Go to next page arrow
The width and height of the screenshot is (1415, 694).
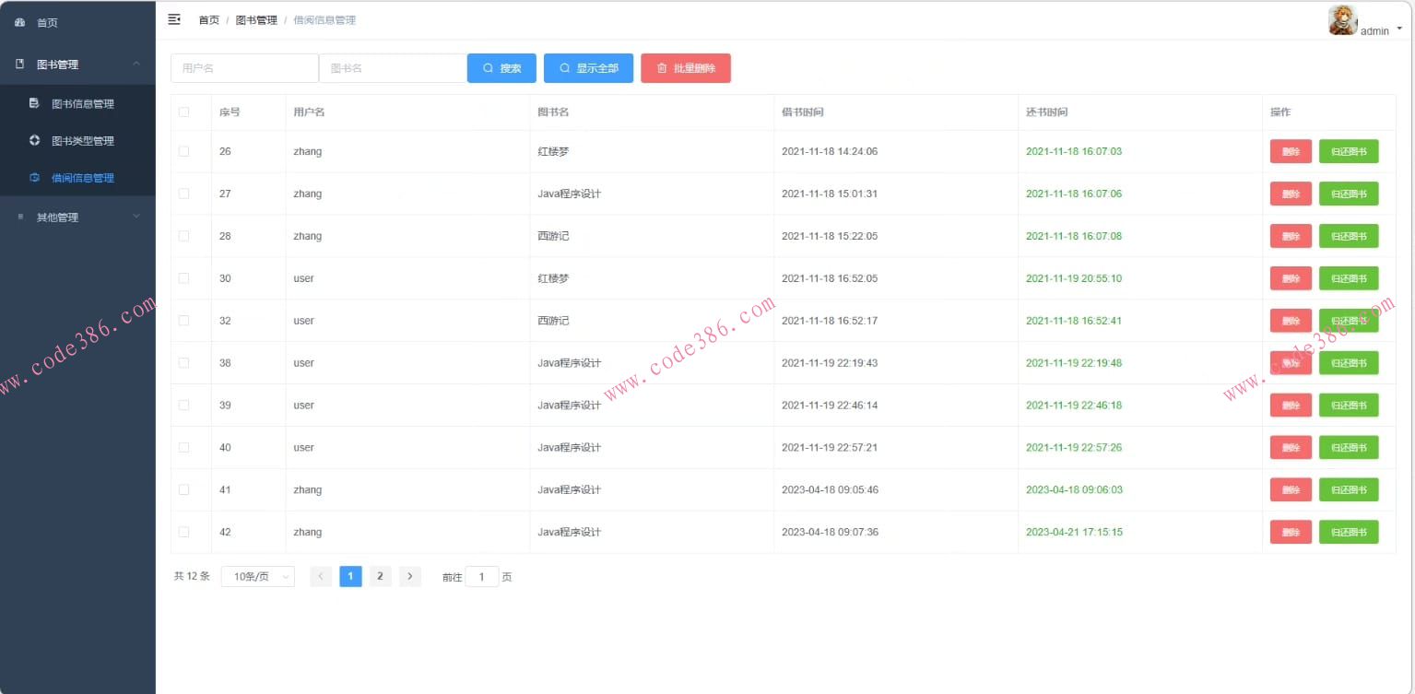[x=410, y=577]
